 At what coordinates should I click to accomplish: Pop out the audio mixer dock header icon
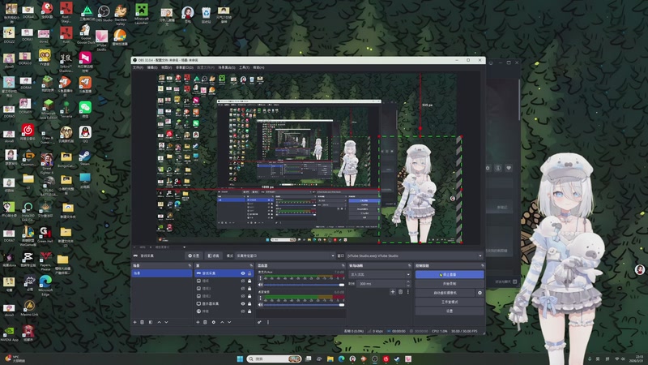pos(343,265)
